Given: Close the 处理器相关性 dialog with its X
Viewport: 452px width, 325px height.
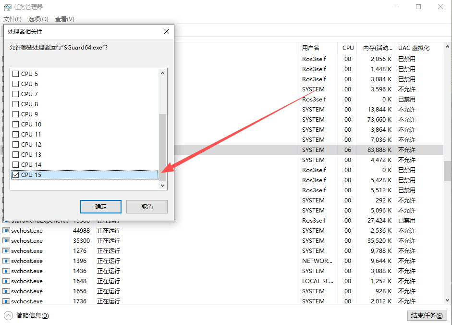Looking at the screenshot, I should pos(167,31).
